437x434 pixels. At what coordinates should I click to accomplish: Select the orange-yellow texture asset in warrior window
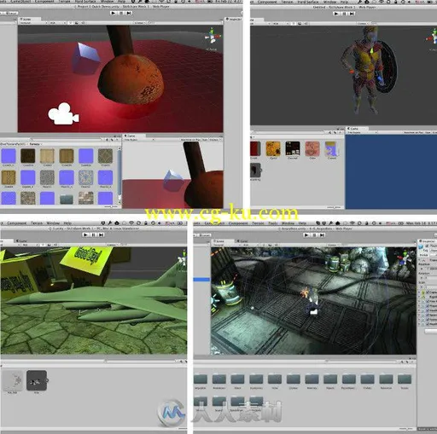(x=273, y=149)
